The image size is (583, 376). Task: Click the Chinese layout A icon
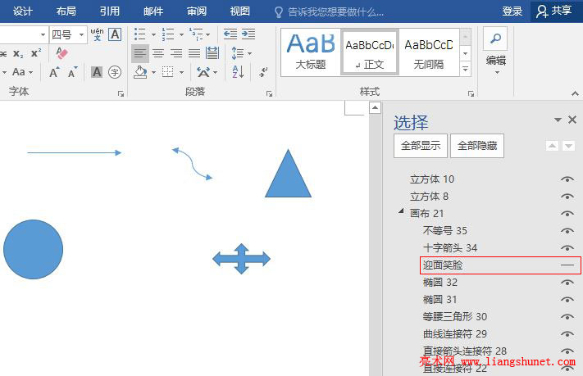(x=203, y=72)
